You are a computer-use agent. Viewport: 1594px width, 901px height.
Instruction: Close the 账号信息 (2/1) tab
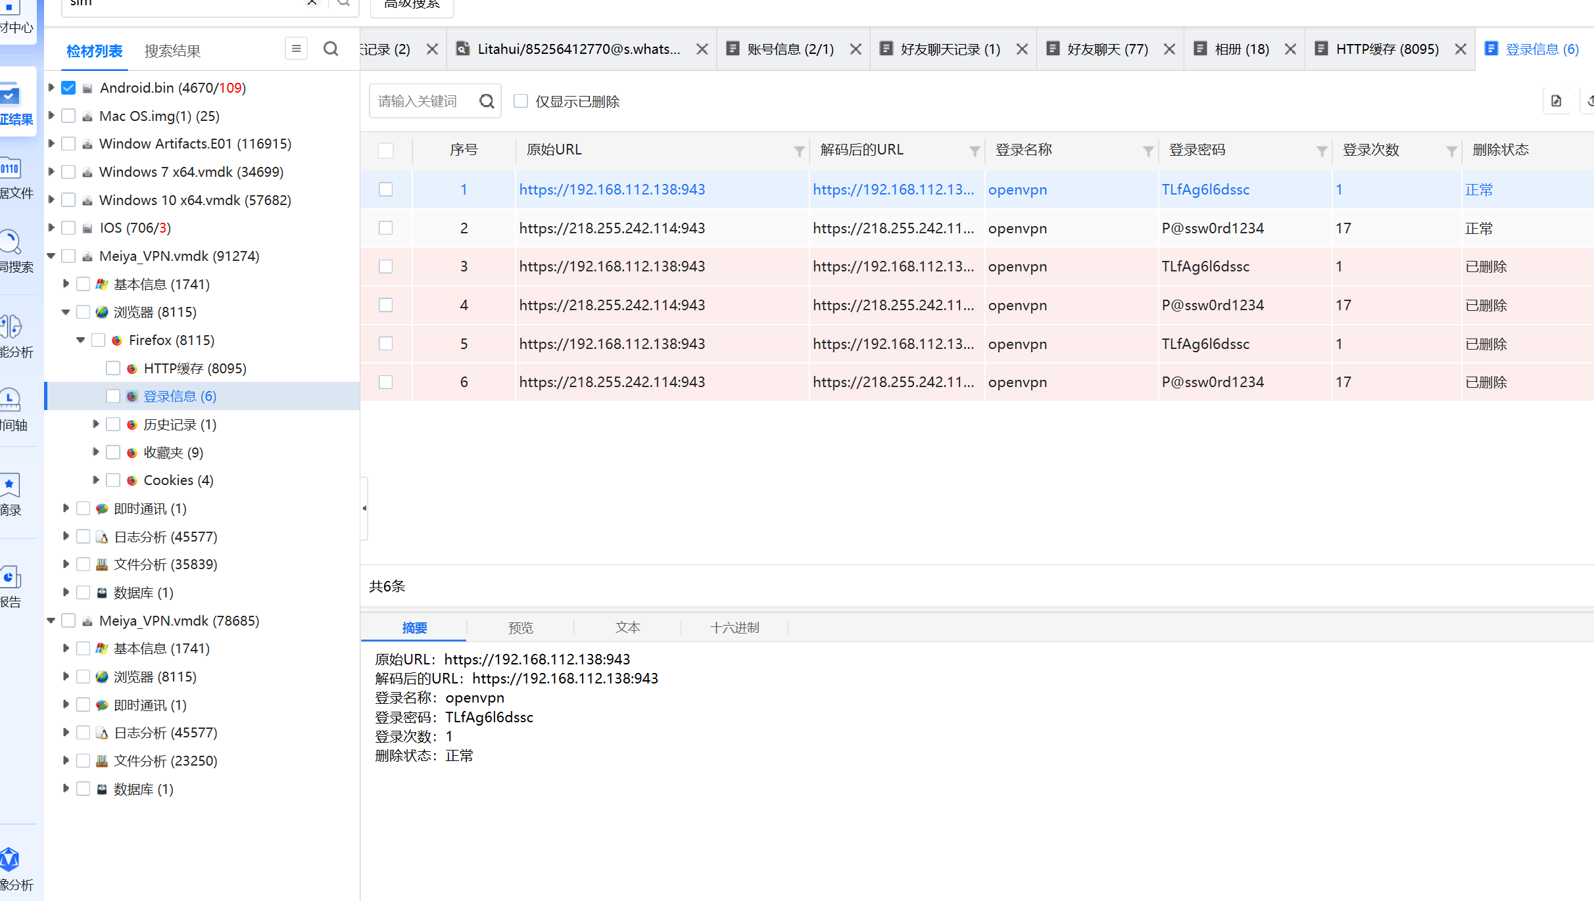[856, 49]
